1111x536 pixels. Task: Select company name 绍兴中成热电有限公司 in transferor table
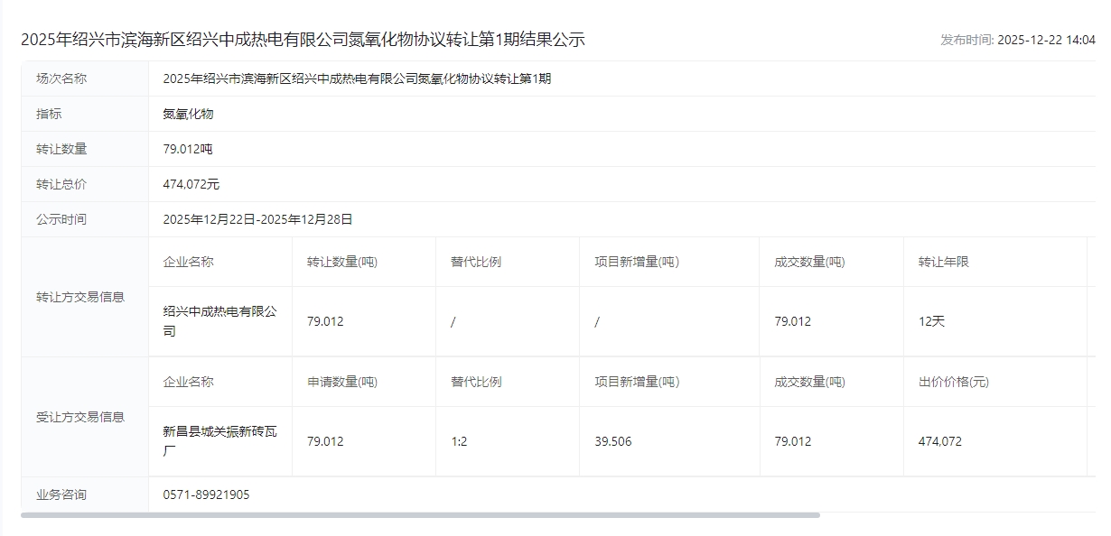pos(219,321)
